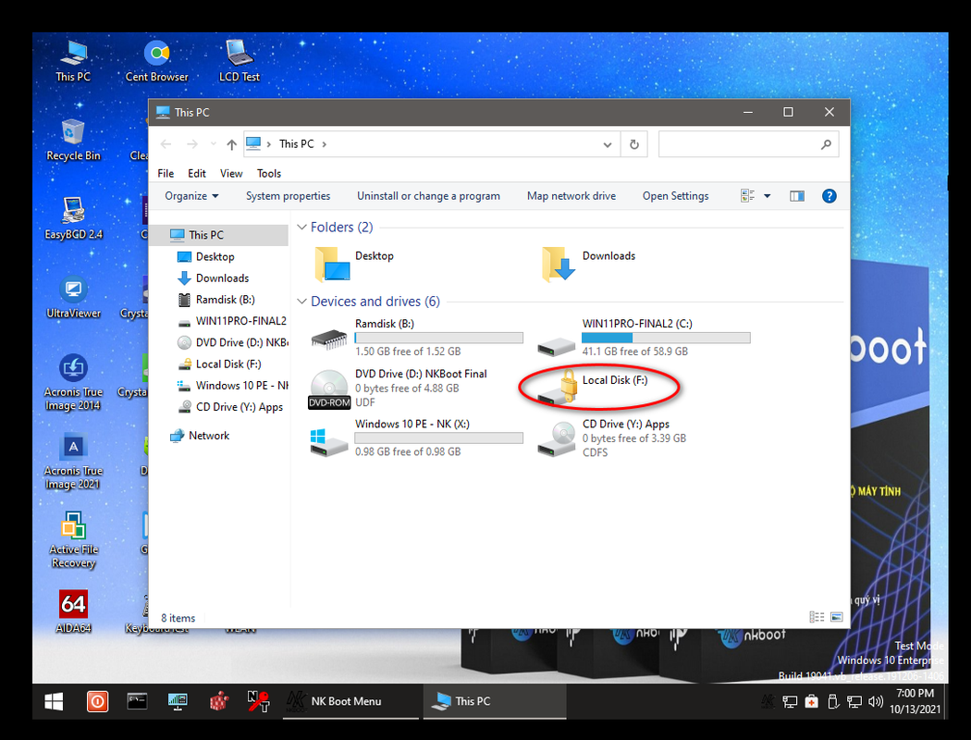Open LCD Test desktop shortcut
This screenshot has width=971, height=740.
(239, 61)
